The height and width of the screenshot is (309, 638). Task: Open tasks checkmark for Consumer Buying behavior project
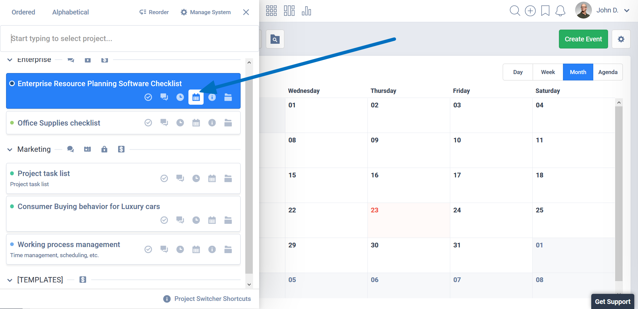click(x=164, y=220)
